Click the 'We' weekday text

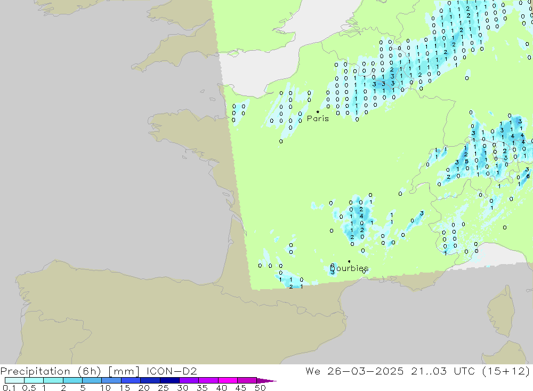[x=313, y=371]
